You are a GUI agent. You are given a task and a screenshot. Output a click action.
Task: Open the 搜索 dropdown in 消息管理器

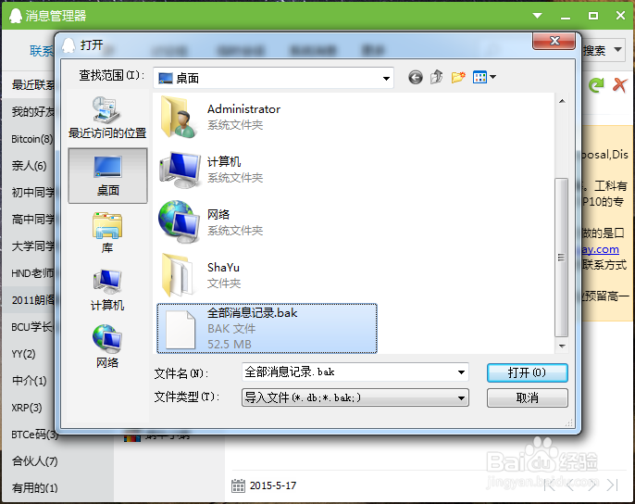click(x=617, y=50)
